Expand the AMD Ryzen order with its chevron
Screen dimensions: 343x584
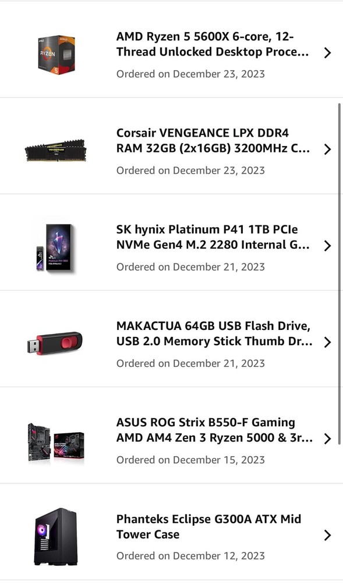(x=327, y=53)
